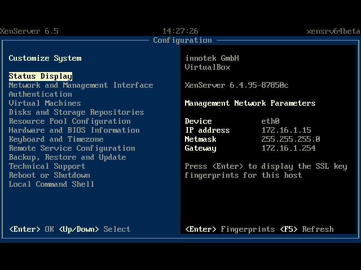Click the <Up/Down> Select hint
This screenshot has width=361, height=270.
[94, 229]
